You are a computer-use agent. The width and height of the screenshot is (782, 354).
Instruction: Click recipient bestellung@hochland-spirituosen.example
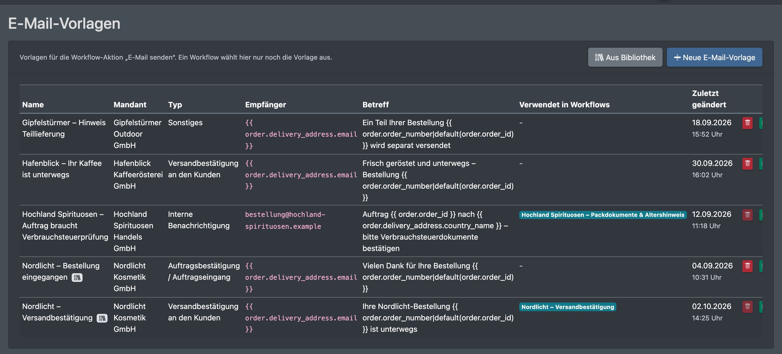[x=285, y=220]
